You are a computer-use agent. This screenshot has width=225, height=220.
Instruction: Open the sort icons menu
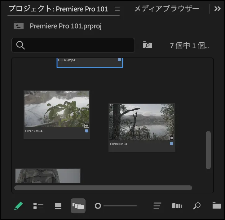pyautogui.click(x=157, y=206)
